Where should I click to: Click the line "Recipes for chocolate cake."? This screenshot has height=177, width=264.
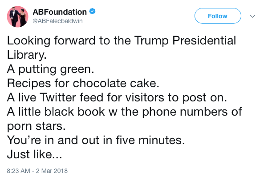(x=83, y=83)
